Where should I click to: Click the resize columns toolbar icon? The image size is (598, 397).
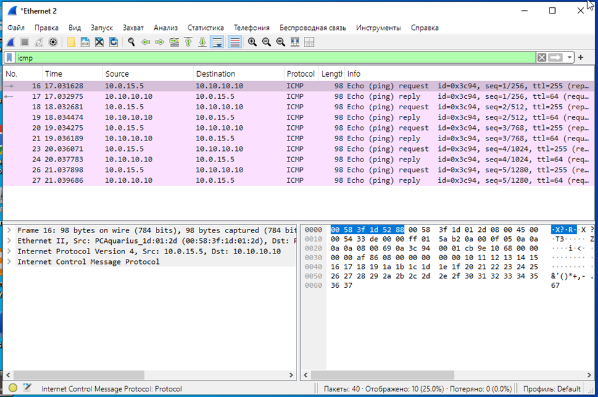pyautogui.click(x=295, y=42)
